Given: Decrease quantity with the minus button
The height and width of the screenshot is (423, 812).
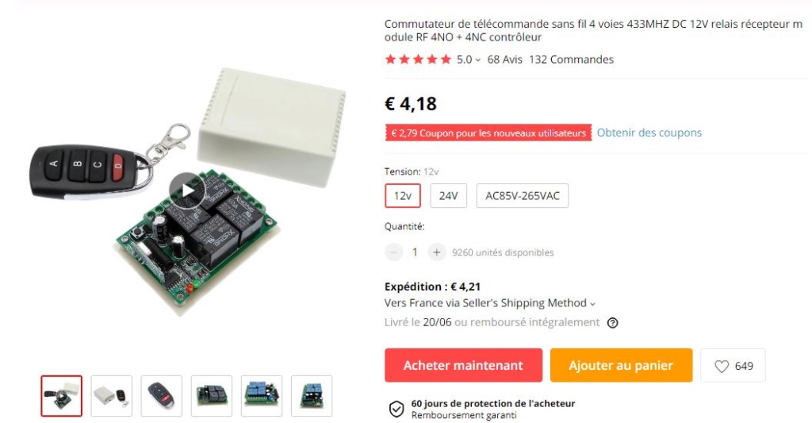Looking at the screenshot, I should tap(393, 252).
